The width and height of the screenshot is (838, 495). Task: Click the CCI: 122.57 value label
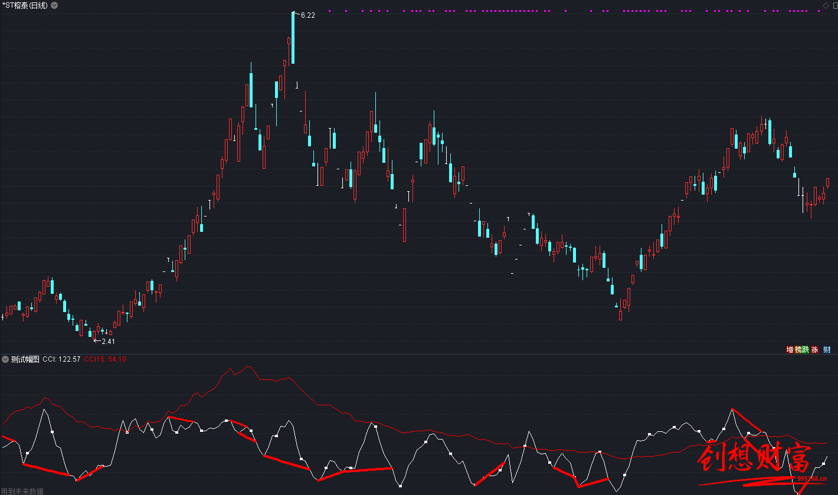point(61,359)
